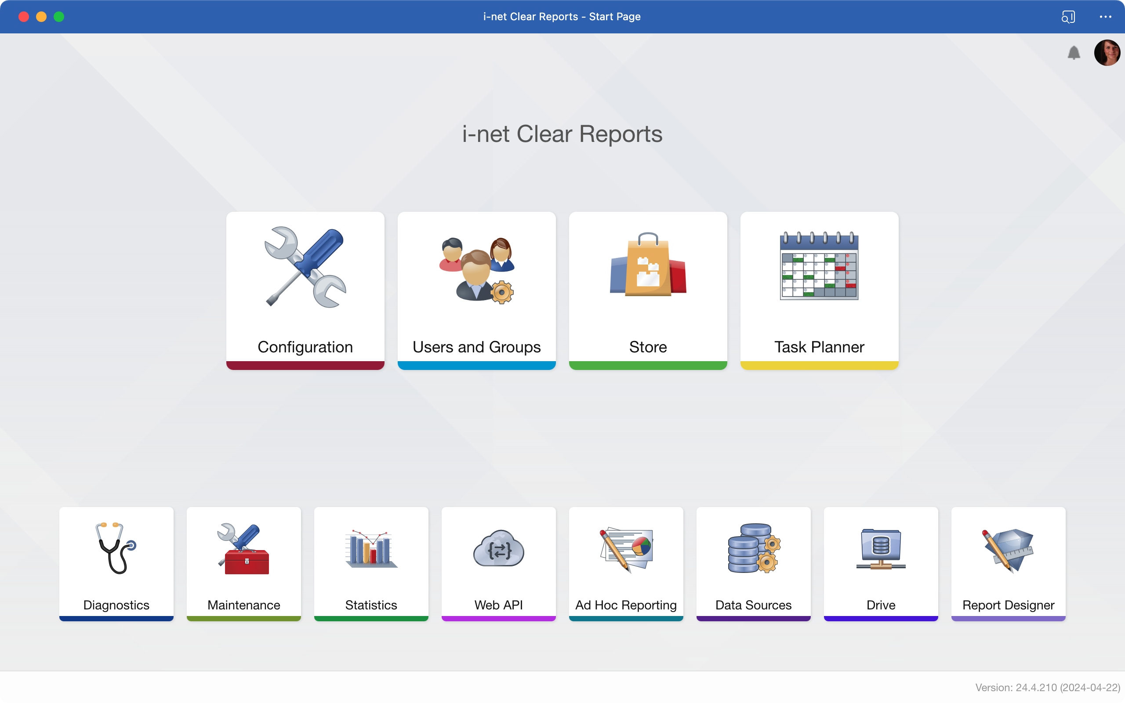Select the Statistics label text

(x=371, y=605)
